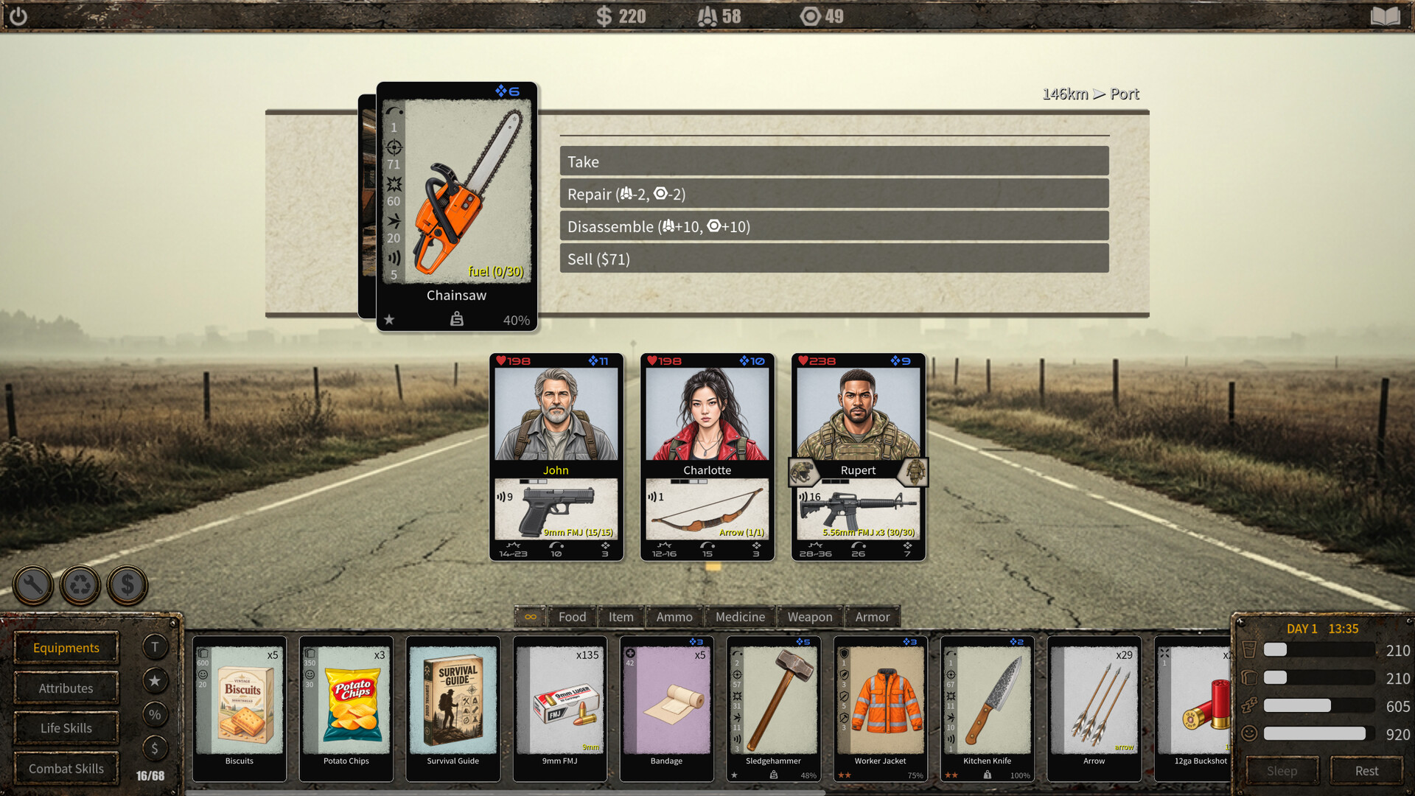
Task: Click the infinity all-items filter tab
Action: (531, 617)
